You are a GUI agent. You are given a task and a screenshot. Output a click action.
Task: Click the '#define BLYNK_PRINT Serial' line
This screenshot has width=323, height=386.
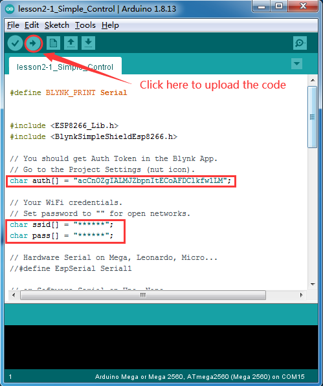[x=69, y=93]
